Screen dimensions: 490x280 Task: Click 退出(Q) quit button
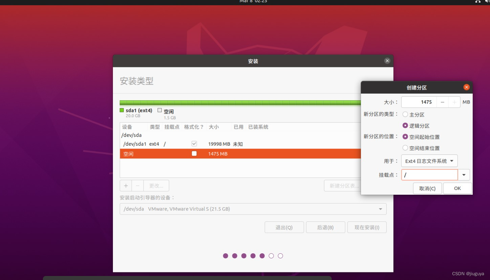[x=284, y=227]
